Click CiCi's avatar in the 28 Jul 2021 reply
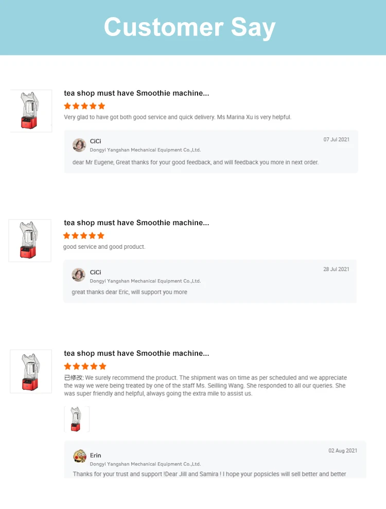The width and height of the screenshot is (386, 509). [78, 275]
